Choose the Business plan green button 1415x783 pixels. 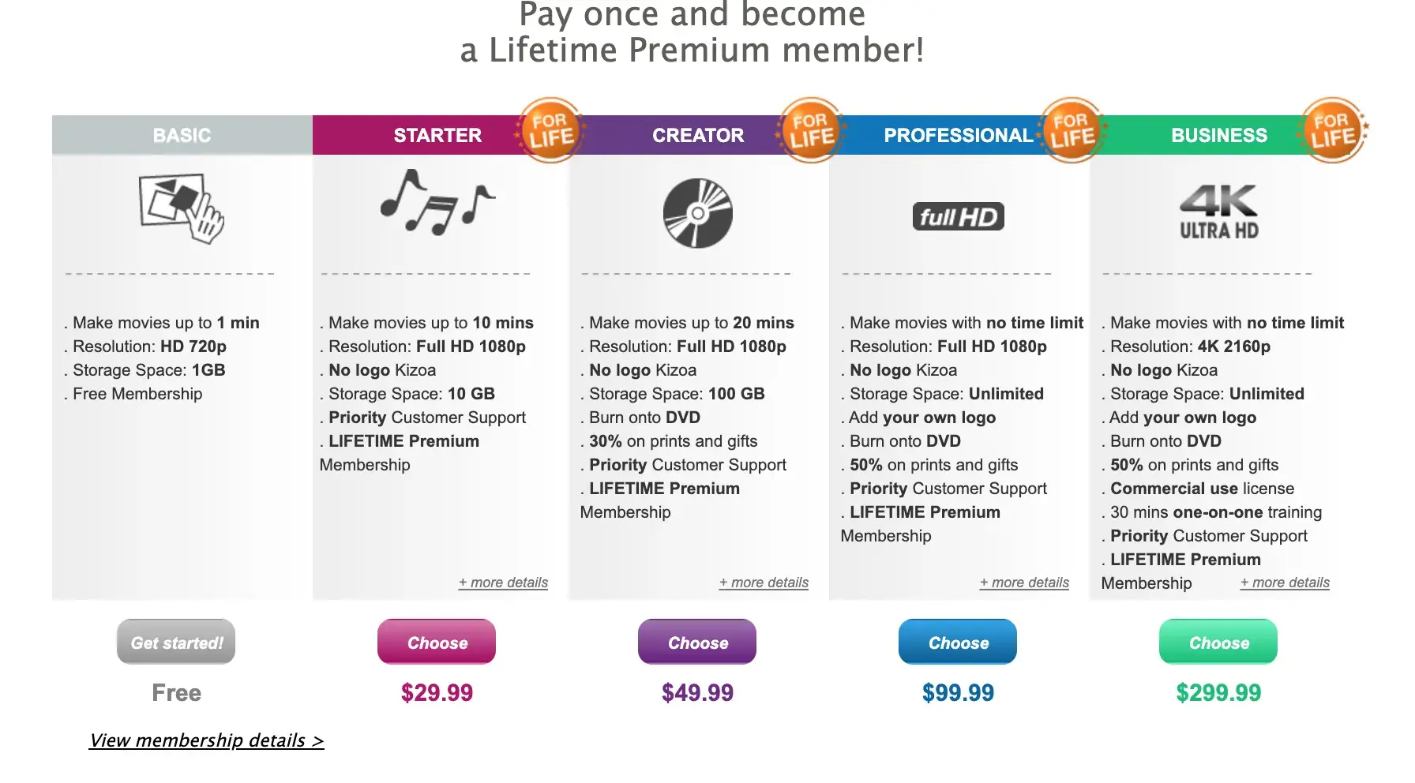[x=1218, y=642]
